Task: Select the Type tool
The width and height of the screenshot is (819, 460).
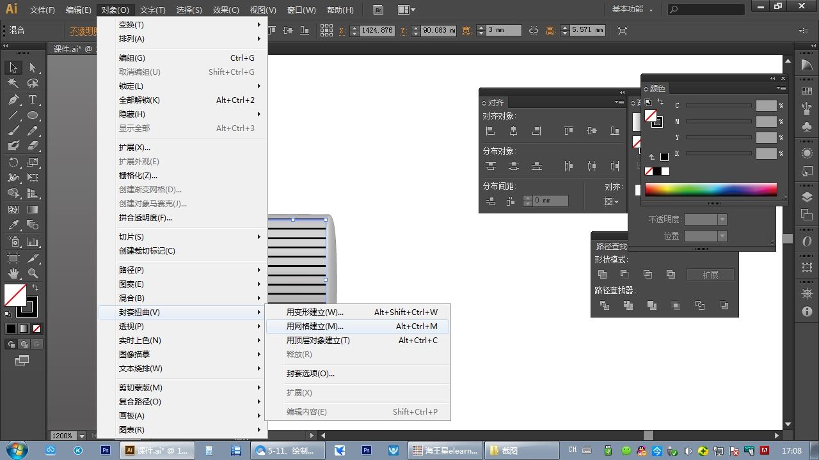Action: (x=33, y=100)
